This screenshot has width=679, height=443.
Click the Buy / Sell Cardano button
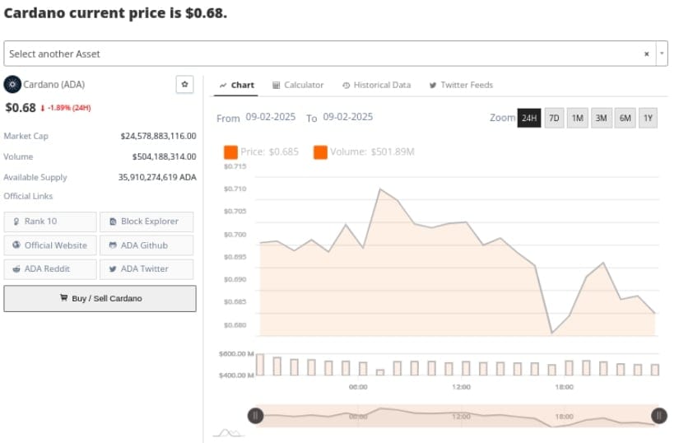pos(100,298)
